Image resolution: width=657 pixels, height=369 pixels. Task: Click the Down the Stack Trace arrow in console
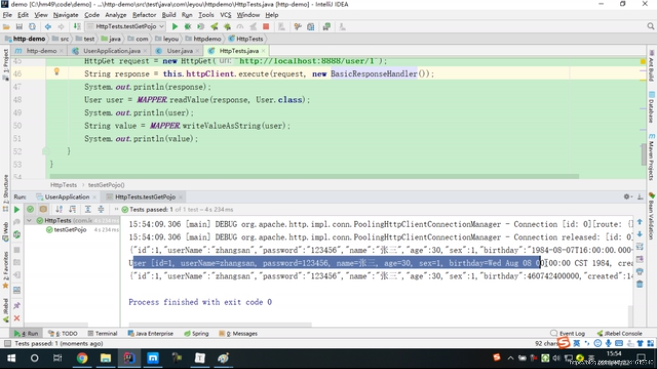coord(640,234)
